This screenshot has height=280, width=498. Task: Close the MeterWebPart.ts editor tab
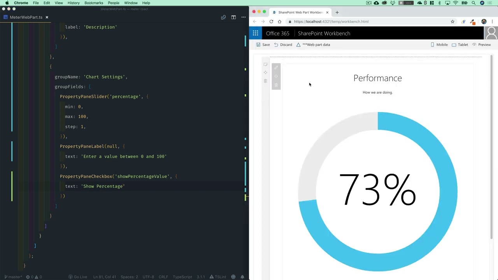click(x=47, y=17)
